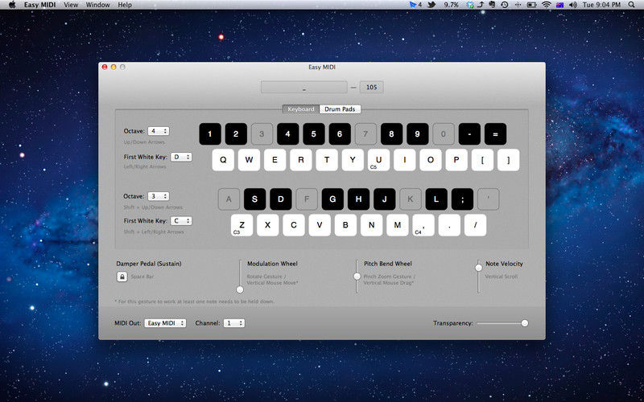The height and width of the screenshot is (402, 644).
Task: Click the damper pedal lock icon
Action: 122,277
